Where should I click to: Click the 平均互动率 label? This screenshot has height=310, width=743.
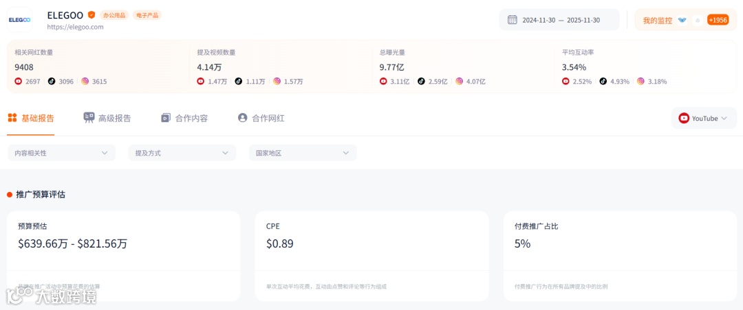[x=578, y=52]
